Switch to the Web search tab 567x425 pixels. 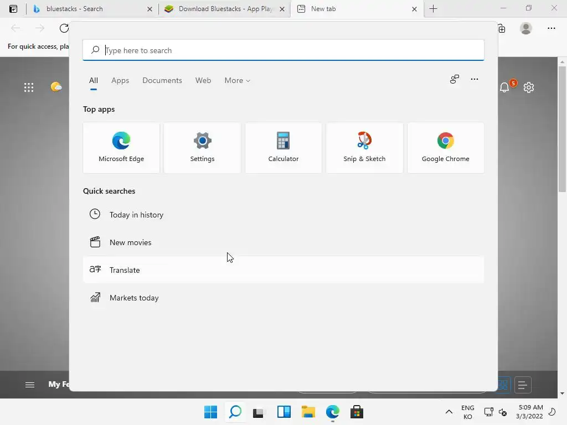[x=203, y=81]
